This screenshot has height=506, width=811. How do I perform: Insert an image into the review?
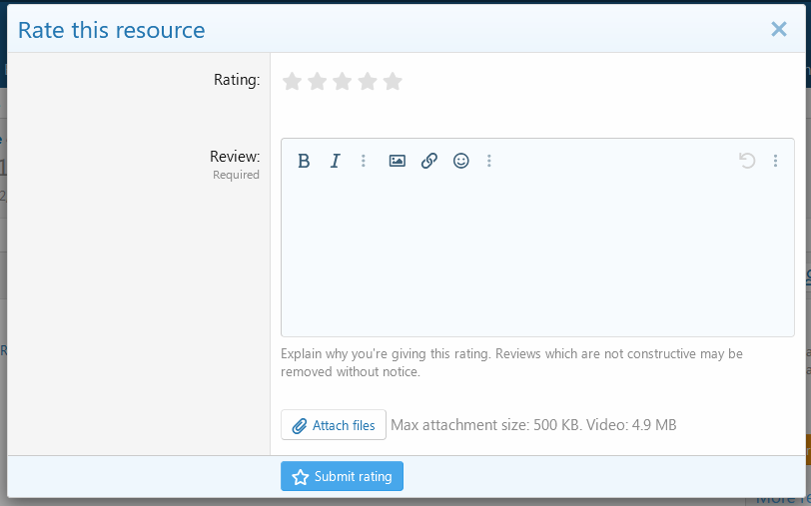(397, 161)
